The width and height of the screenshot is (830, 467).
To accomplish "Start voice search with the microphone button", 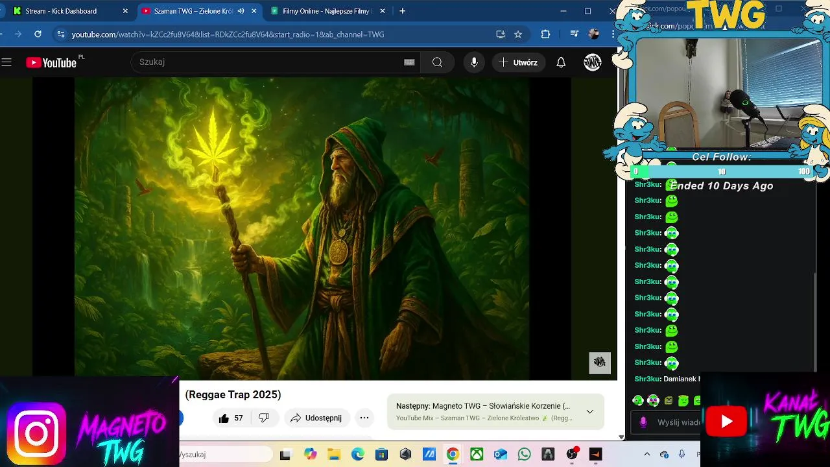I will click(474, 62).
